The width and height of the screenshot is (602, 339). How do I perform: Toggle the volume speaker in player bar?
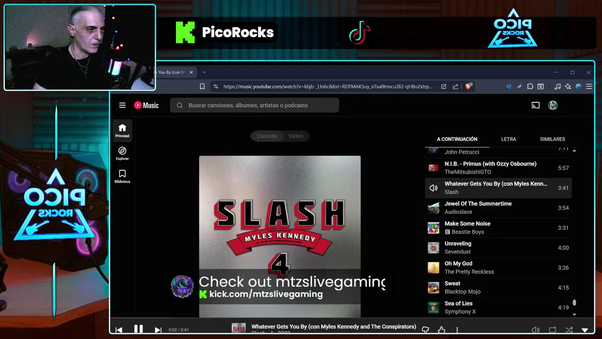(x=535, y=330)
